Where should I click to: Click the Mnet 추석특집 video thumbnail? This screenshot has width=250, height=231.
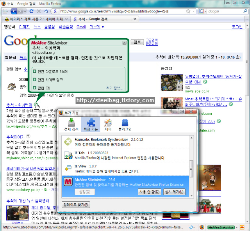[x=172, y=103]
